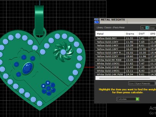The height and width of the screenshot is (117, 156).
Task: Sort by the Metal column header
Action: [x=110, y=34]
